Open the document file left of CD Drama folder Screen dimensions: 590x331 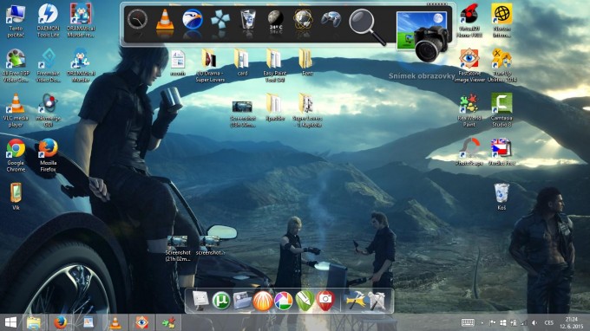[x=178, y=62]
